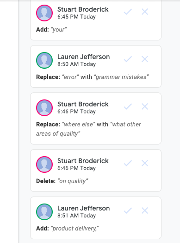Reject Lauren Jefferson's "error" replacement suggestion
Screen dimensions: 180x243
point(145,59)
